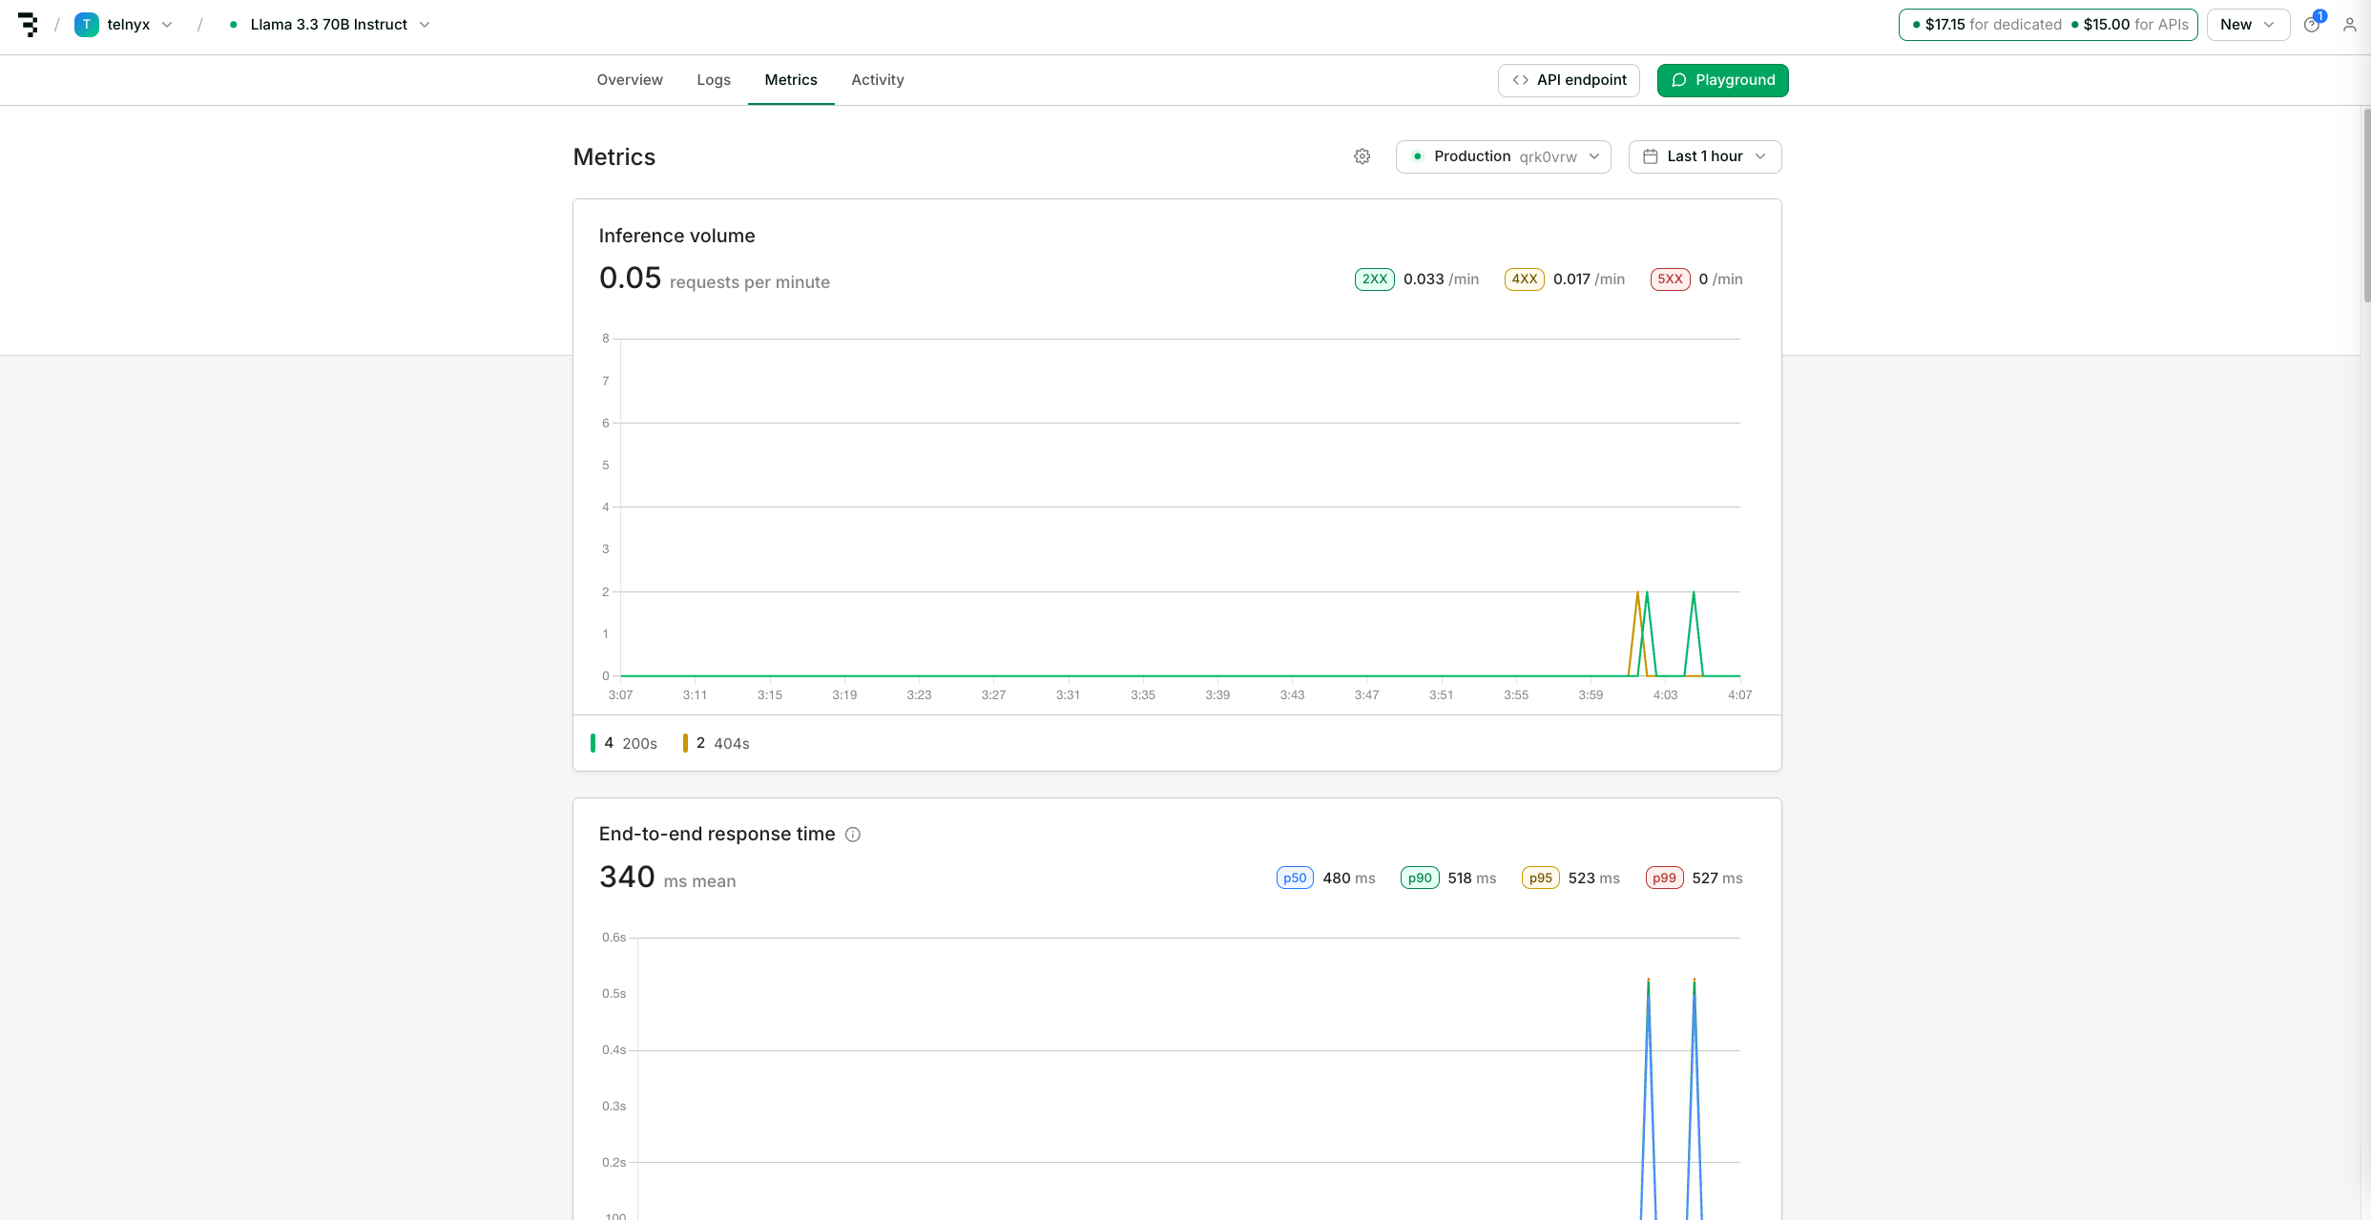Toggle the 404s series in the legend
The height and width of the screenshot is (1220, 2371).
(x=716, y=743)
